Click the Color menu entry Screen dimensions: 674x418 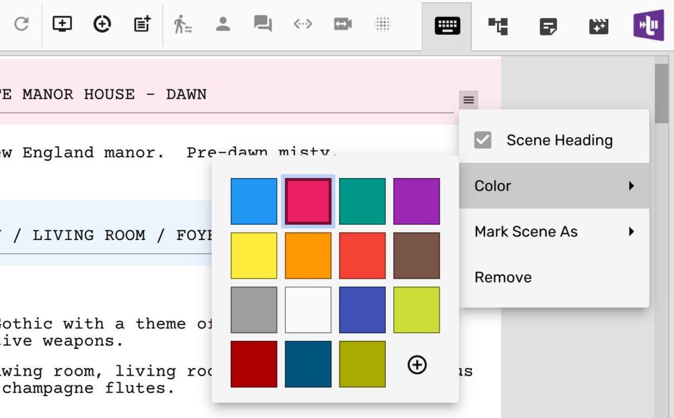coord(493,185)
